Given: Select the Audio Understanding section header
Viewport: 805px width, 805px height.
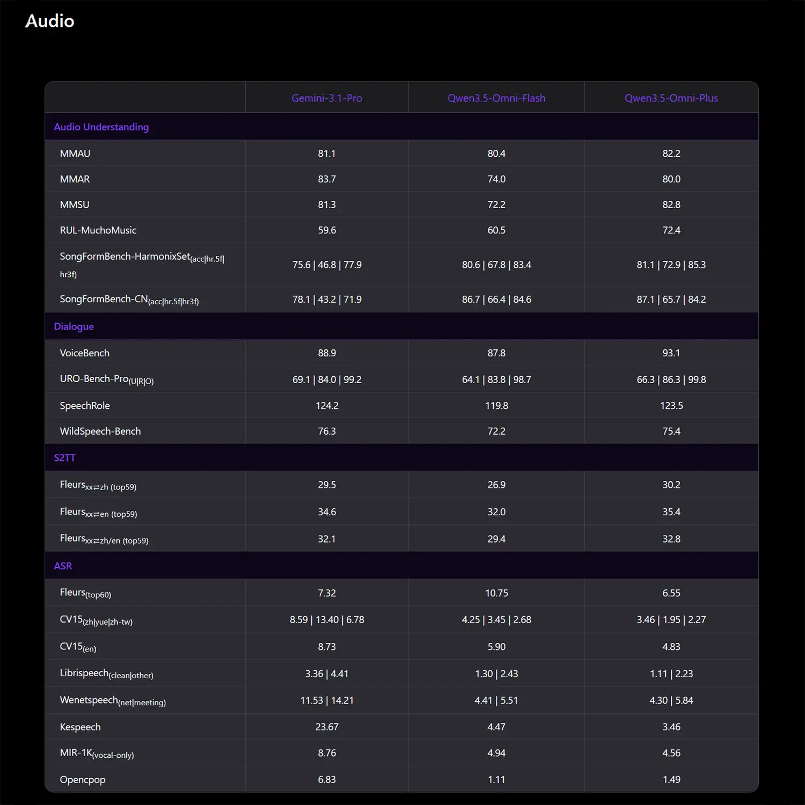Looking at the screenshot, I should click(x=101, y=127).
